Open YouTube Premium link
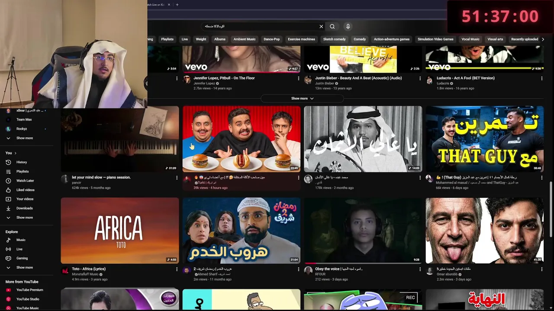The height and width of the screenshot is (311, 554). coord(30,290)
